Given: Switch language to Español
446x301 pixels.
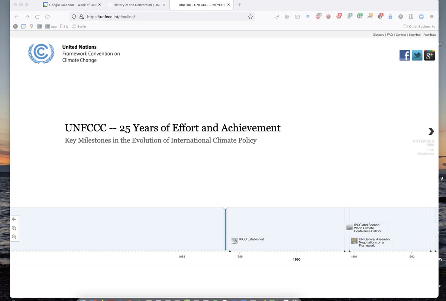Looking at the screenshot, I should point(414,35).
